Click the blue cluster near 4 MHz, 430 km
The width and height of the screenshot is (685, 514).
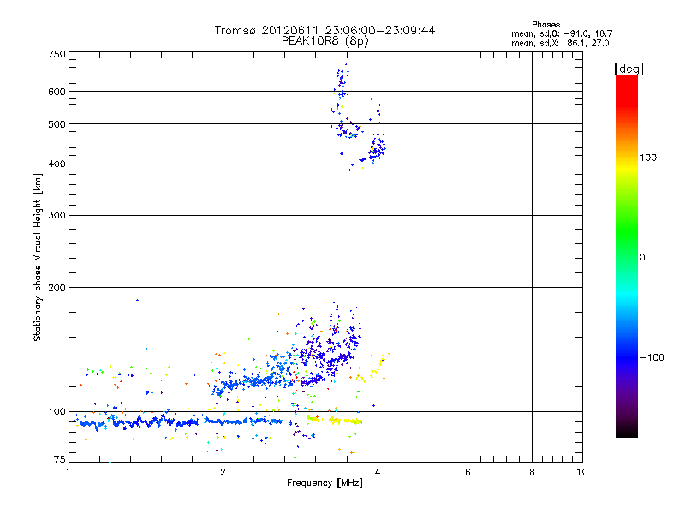(377, 149)
